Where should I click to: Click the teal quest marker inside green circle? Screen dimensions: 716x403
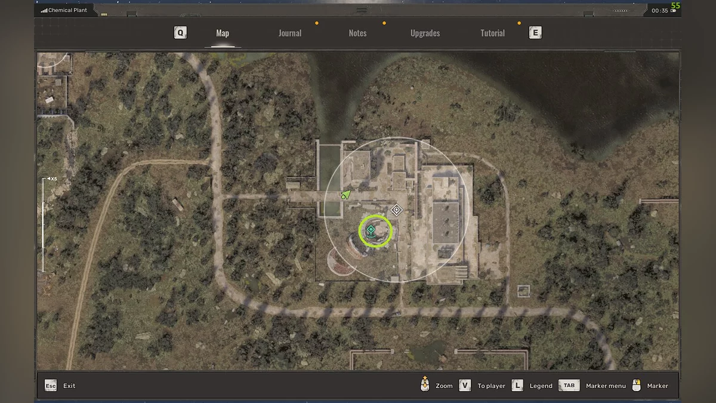(x=371, y=231)
